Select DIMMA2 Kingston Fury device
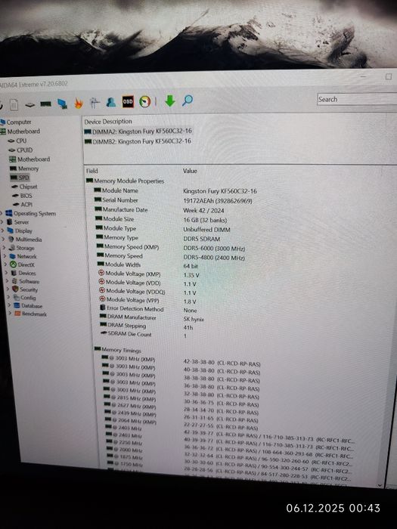The height and width of the screenshot is (529, 397). pyautogui.click(x=142, y=131)
